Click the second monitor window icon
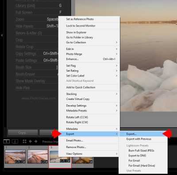This screenshot has height=175, width=177. tap(15, 141)
